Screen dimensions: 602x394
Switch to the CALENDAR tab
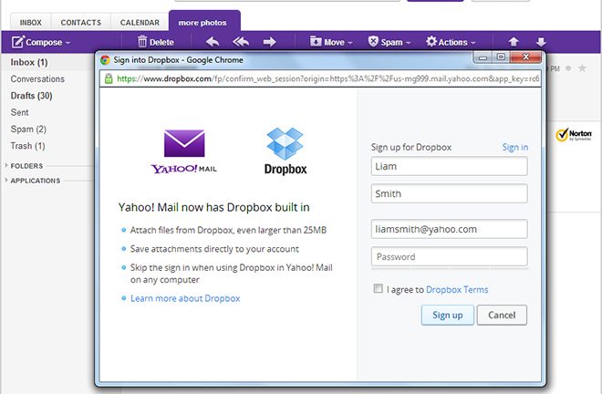click(140, 23)
